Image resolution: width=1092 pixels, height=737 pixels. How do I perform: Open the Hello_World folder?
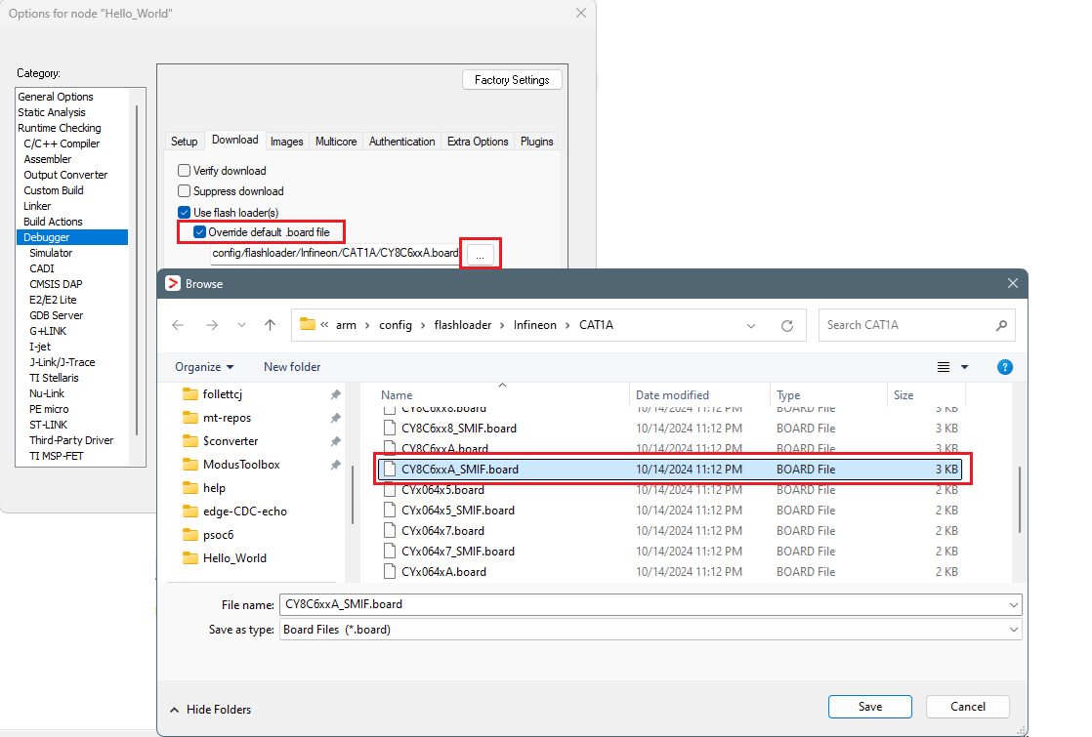point(234,558)
